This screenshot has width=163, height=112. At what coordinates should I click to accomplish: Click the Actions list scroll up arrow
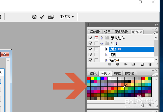[156, 38]
